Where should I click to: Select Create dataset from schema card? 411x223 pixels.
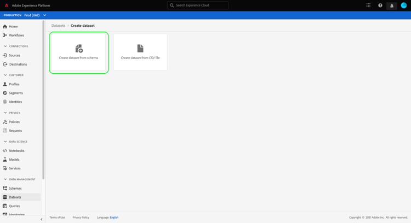[x=78, y=52]
